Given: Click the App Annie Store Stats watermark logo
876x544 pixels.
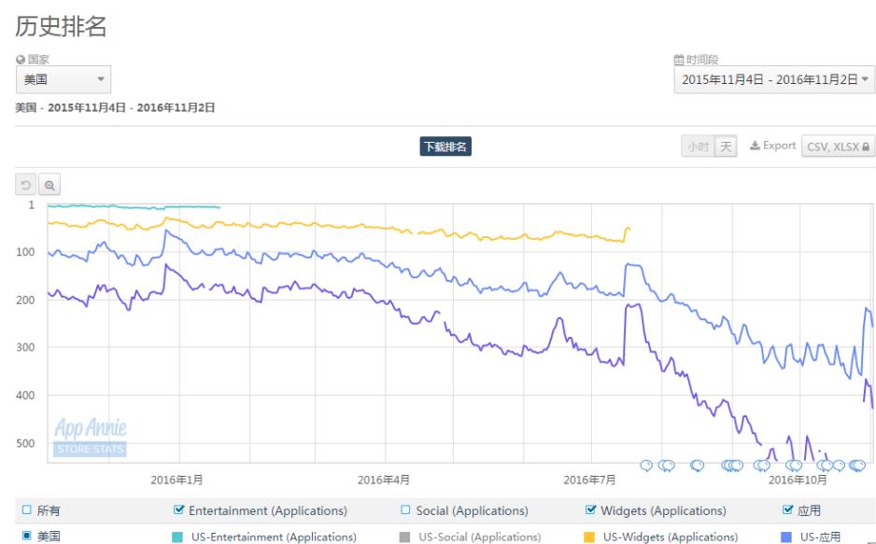Looking at the screenshot, I should coord(91,438).
